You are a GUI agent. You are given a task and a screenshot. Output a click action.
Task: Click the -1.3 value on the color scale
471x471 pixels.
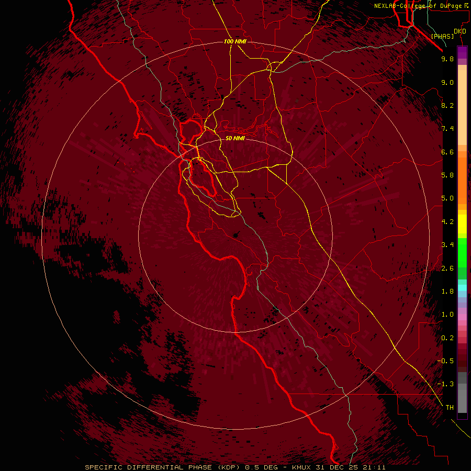pos(445,384)
